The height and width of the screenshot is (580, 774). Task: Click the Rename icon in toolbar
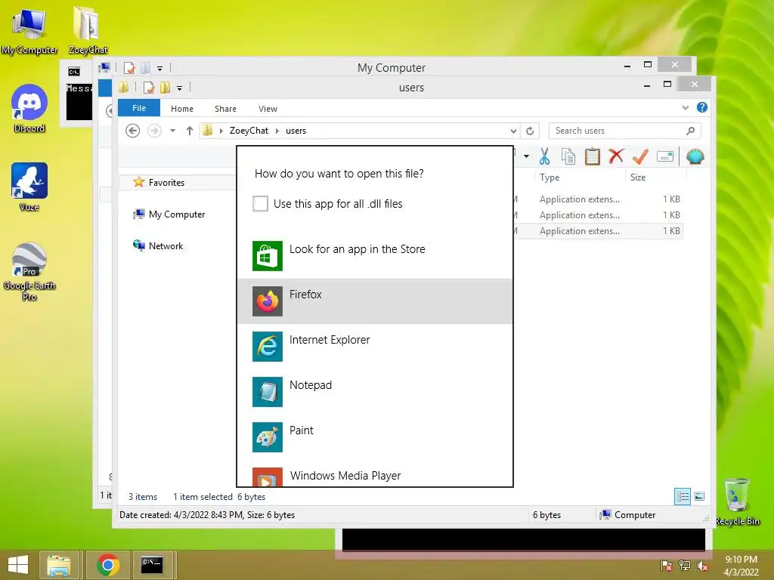665,156
